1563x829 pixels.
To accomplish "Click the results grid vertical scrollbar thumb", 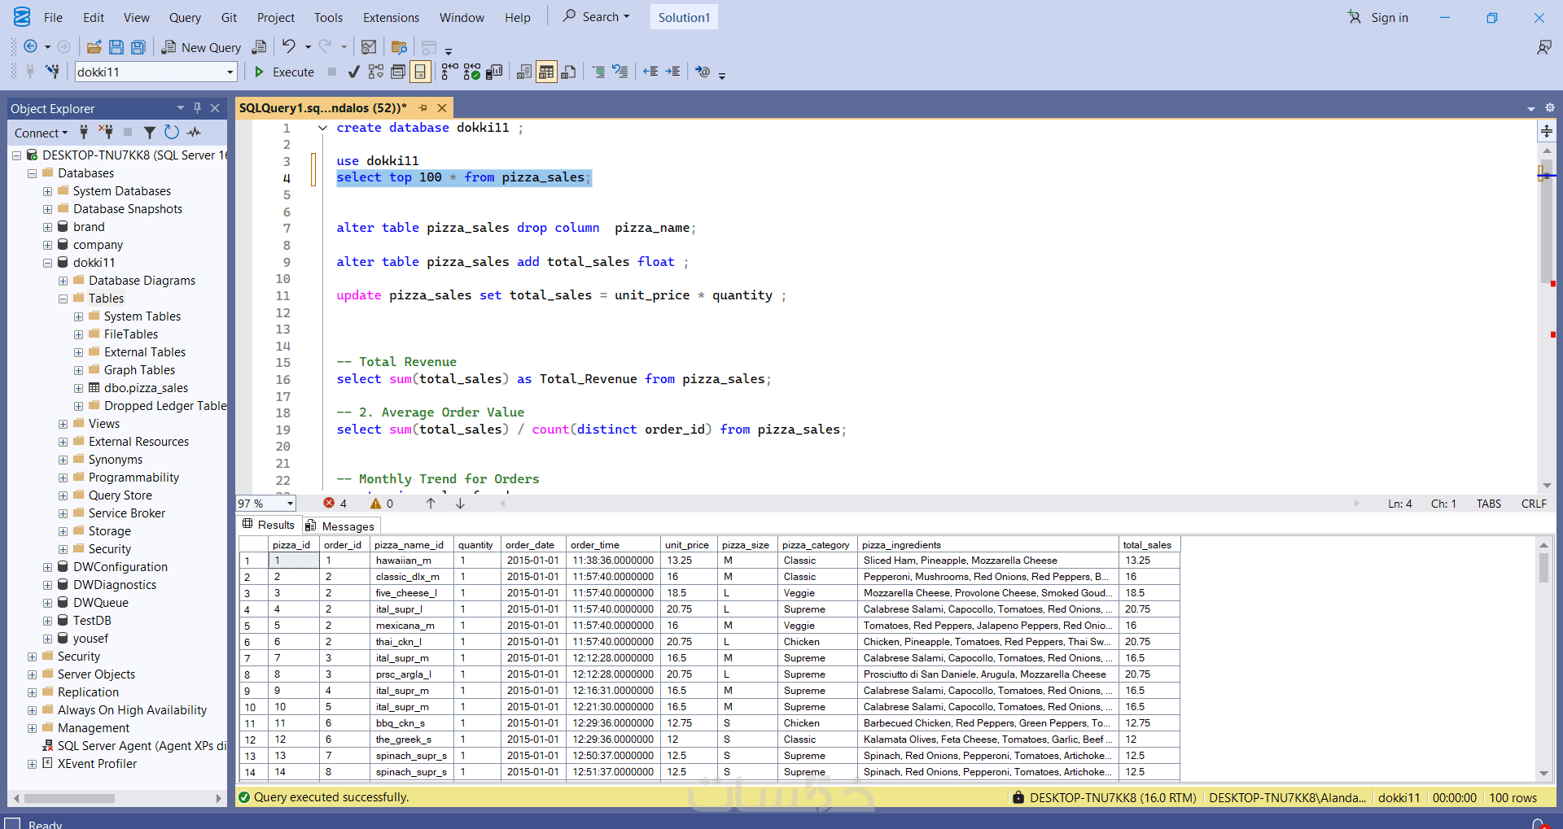I will pos(1543,567).
